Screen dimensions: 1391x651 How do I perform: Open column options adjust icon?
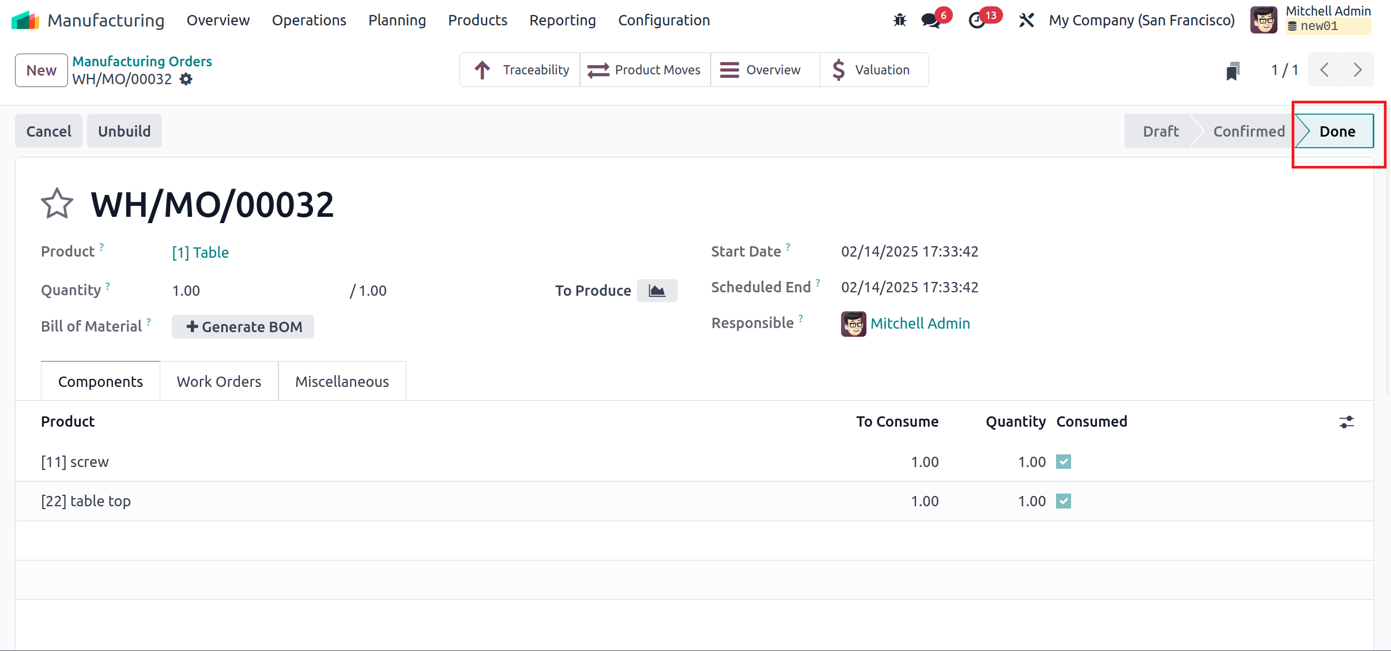1346,422
